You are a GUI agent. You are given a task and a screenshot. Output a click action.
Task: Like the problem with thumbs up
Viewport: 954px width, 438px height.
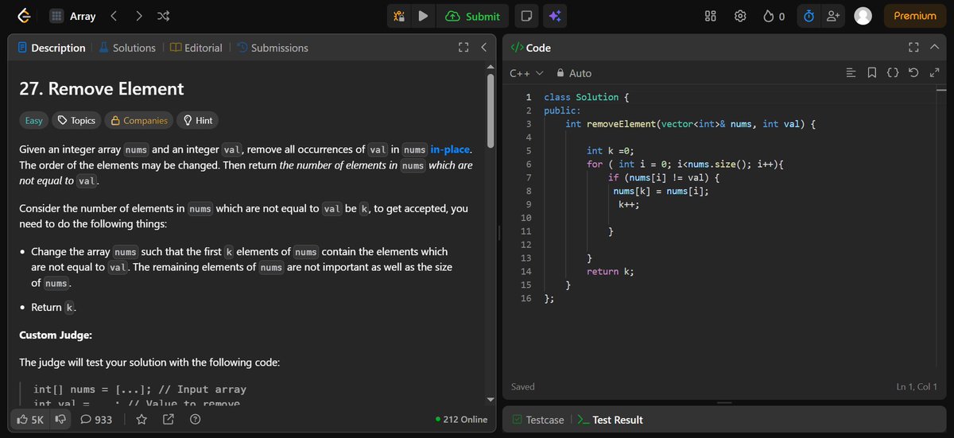pos(30,419)
